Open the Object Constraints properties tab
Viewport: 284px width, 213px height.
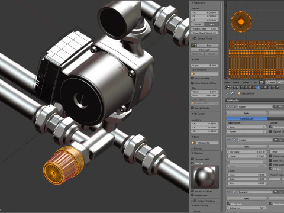click(254, 88)
